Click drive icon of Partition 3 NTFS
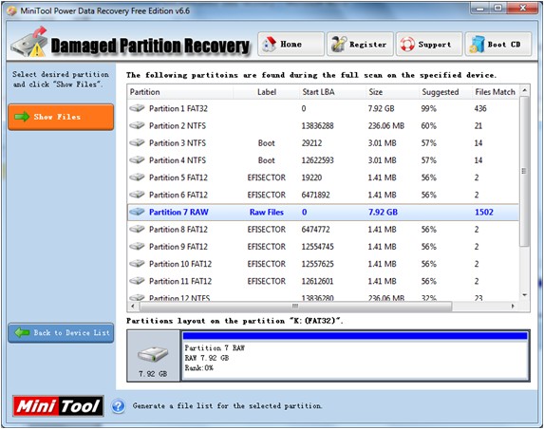The height and width of the screenshot is (429, 544). tap(137, 143)
